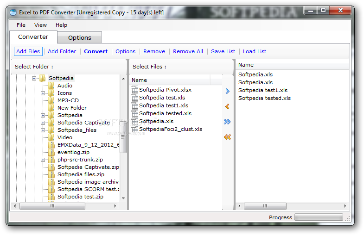Click the folder tree scroll-up arrow
The image size is (364, 235).
(x=123, y=79)
